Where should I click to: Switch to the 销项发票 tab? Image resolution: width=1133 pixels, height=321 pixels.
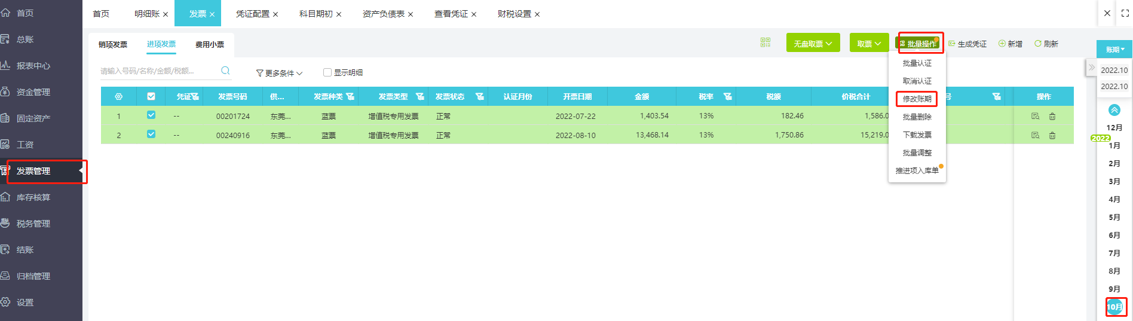[x=113, y=44]
